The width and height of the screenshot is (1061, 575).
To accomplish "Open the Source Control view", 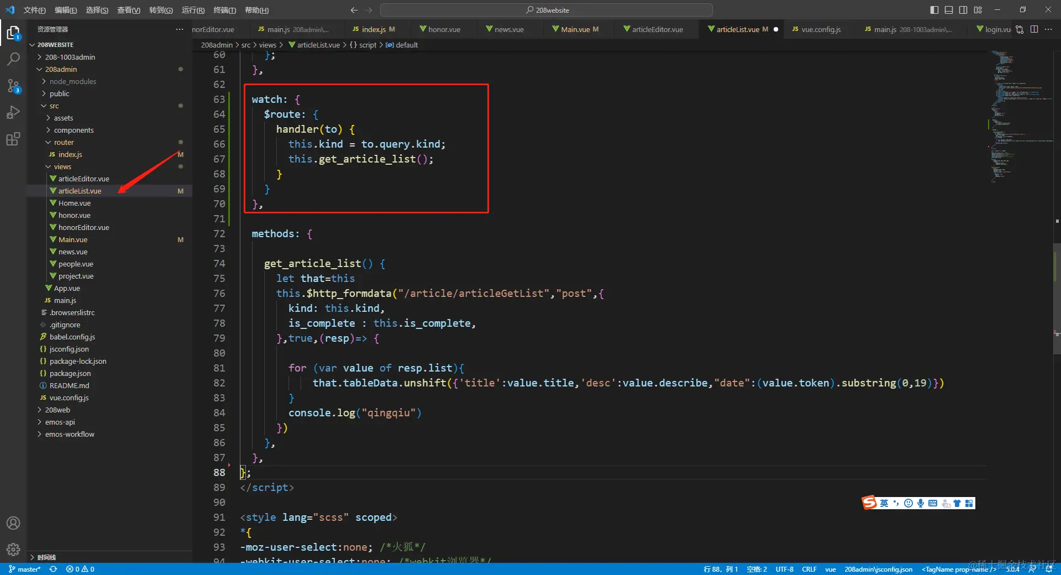I will coord(13,86).
